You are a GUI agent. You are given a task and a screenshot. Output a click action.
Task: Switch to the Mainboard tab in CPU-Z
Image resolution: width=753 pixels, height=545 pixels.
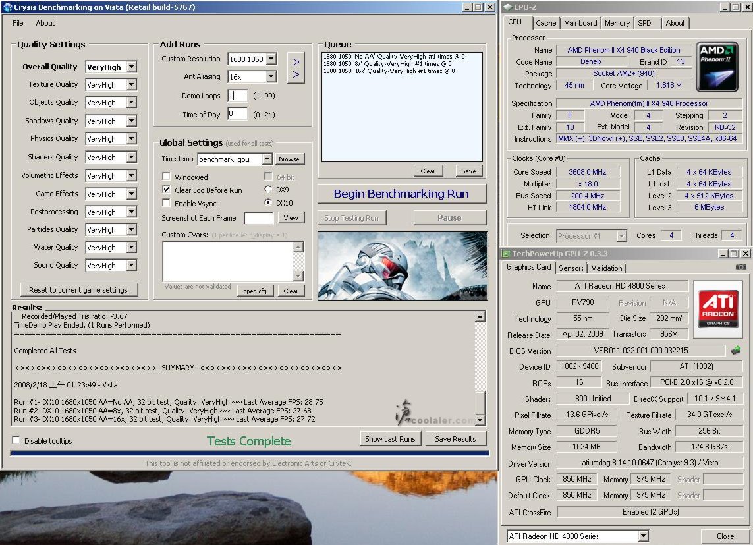pyautogui.click(x=580, y=23)
